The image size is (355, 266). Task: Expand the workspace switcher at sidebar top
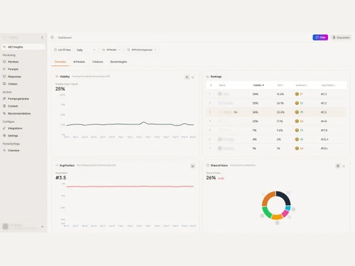pyautogui.click(x=42, y=38)
